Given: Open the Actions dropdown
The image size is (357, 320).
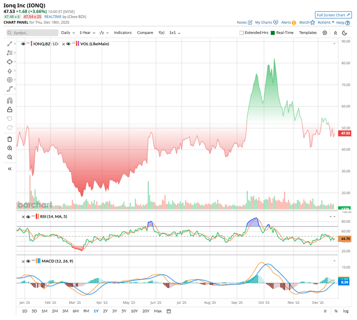Looking at the screenshot, I should [326, 22].
